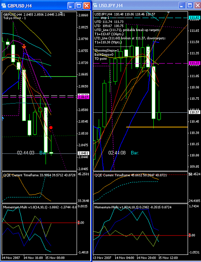201x262 pixels.
Task: Click the cyan 111.82 price label
Action: pos(194,18)
